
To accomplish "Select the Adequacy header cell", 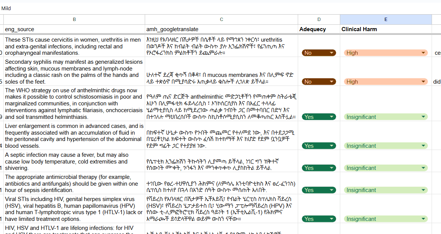I will [319, 29].
